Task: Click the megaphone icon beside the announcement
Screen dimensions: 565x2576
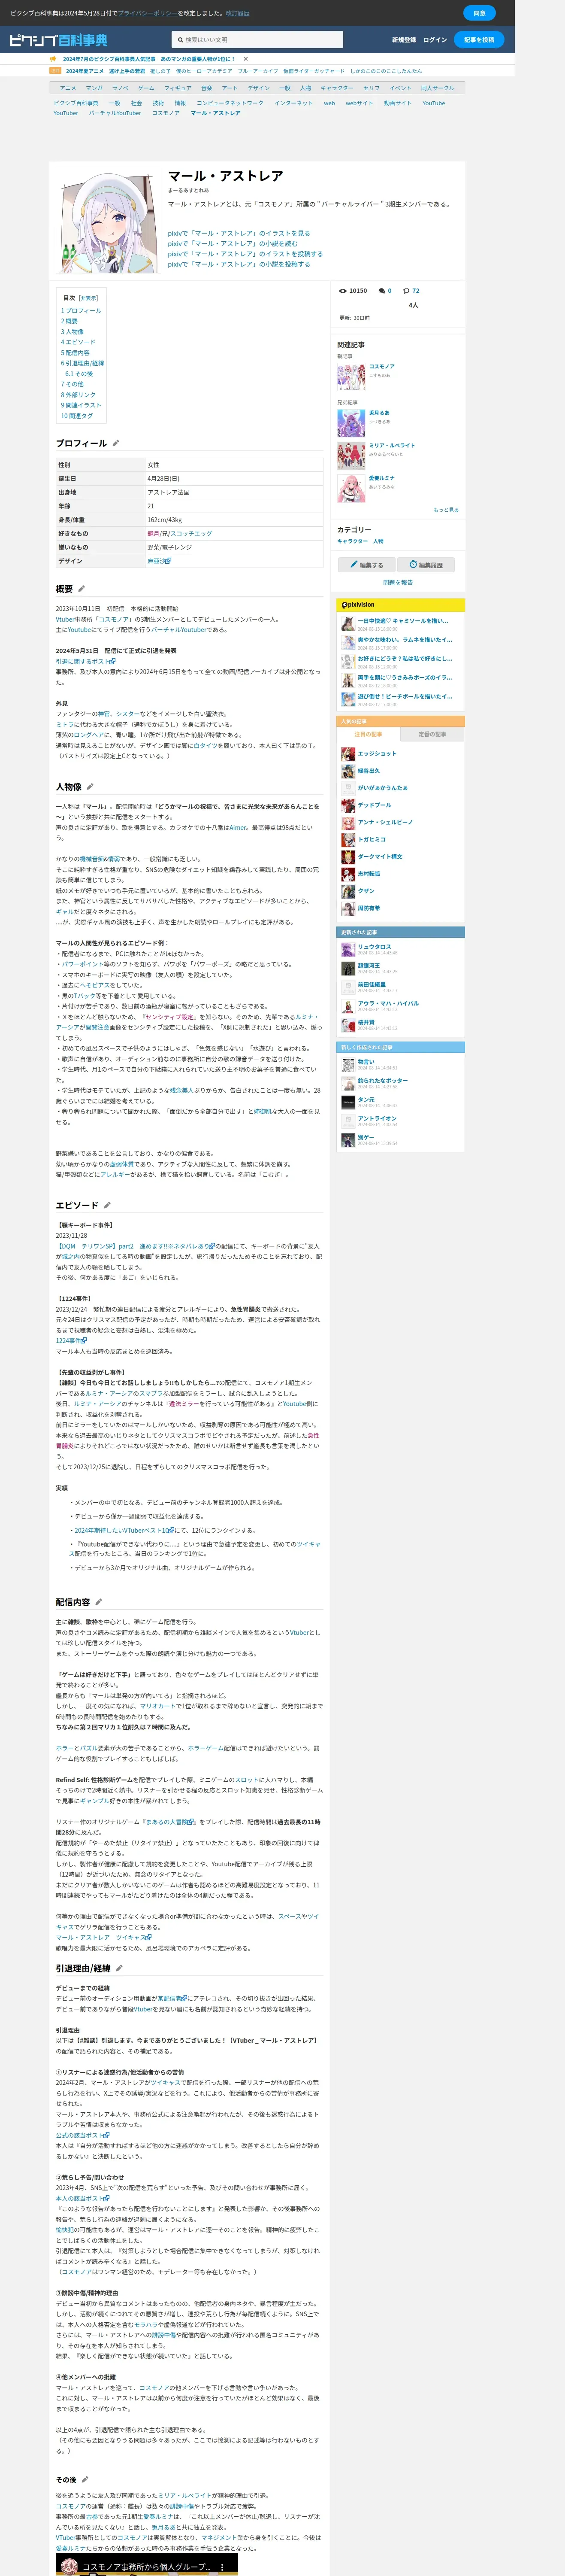Action: tap(54, 59)
